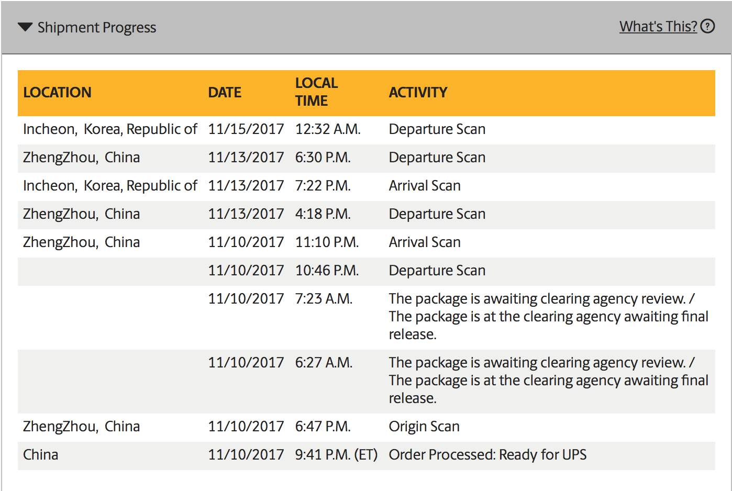Collapse the Shipment Progress triangle
This screenshot has width=732, height=491.
(x=25, y=27)
